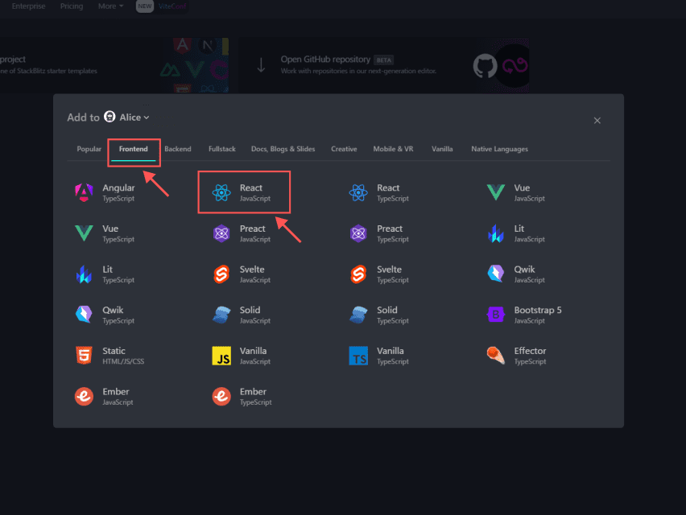The width and height of the screenshot is (686, 515).
Task: Choose the Vue TypeScript logo
Action: (x=84, y=233)
